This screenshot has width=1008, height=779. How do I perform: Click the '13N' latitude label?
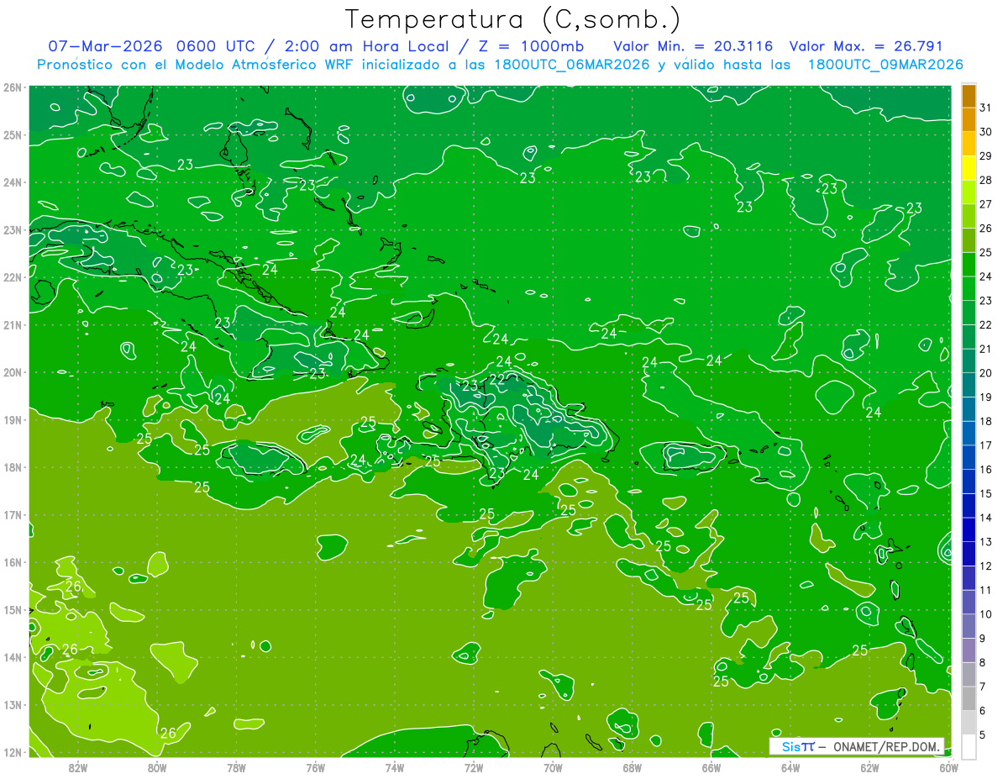[x=13, y=704]
